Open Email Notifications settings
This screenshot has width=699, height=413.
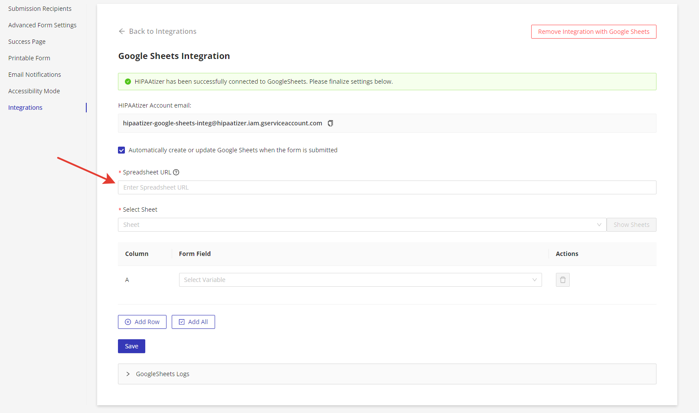point(34,74)
